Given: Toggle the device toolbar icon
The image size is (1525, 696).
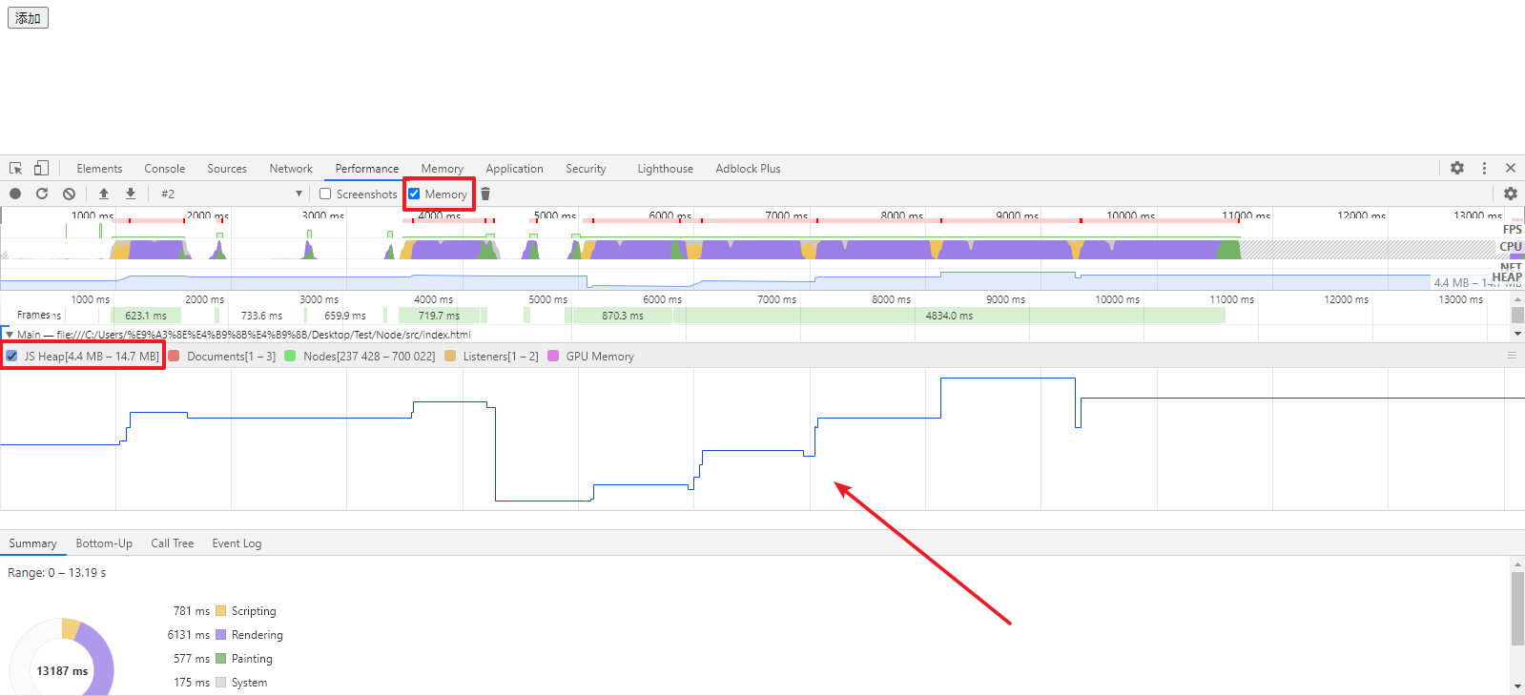Looking at the screenshot, I should point(41,168).
